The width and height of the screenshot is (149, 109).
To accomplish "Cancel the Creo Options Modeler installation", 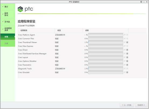I will [127, 61].
